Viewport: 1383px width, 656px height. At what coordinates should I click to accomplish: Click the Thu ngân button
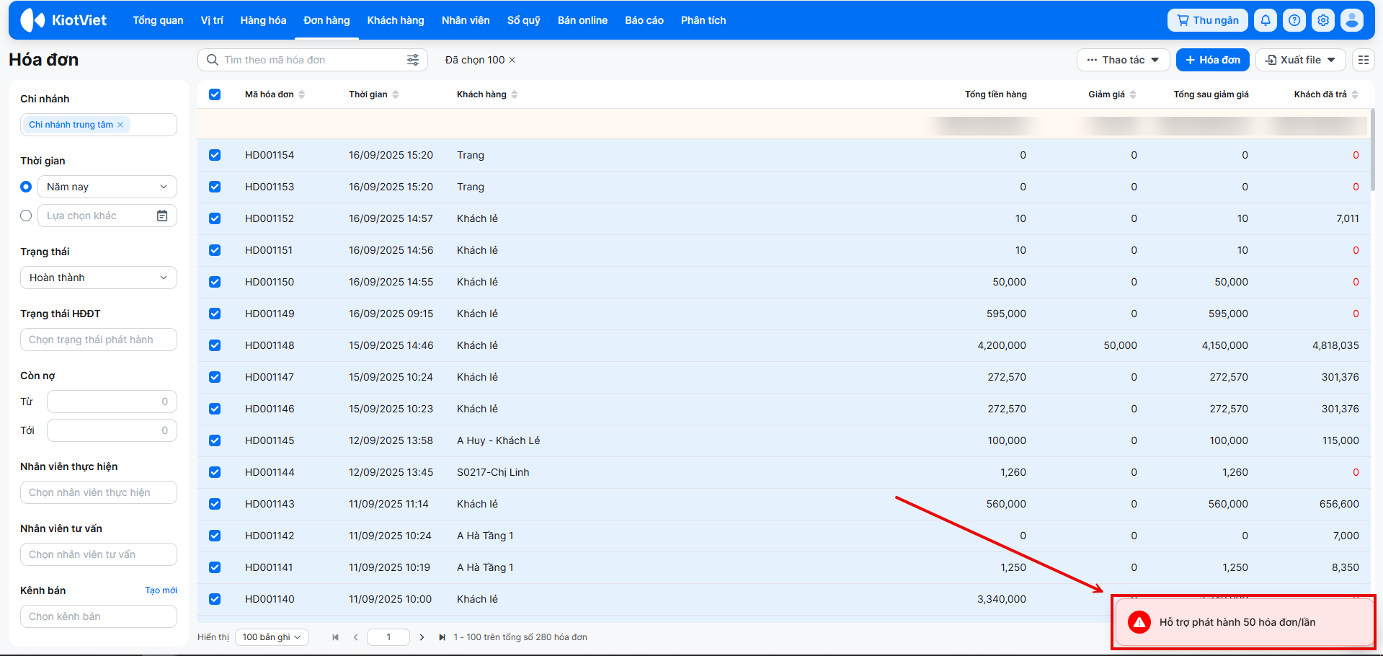coord(1207,20)
